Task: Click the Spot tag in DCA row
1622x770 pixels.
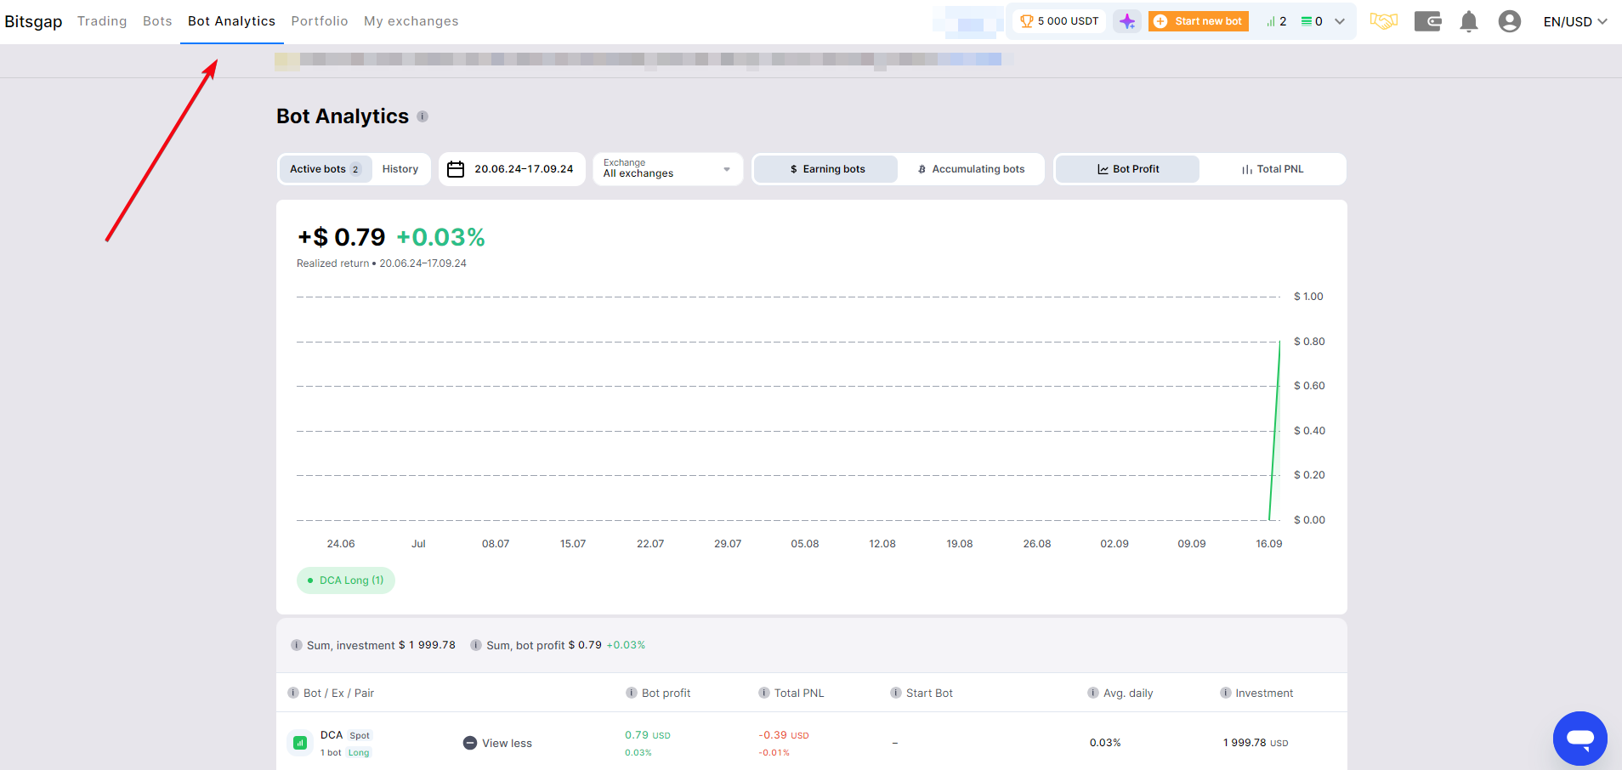Action: coord(360,735)
